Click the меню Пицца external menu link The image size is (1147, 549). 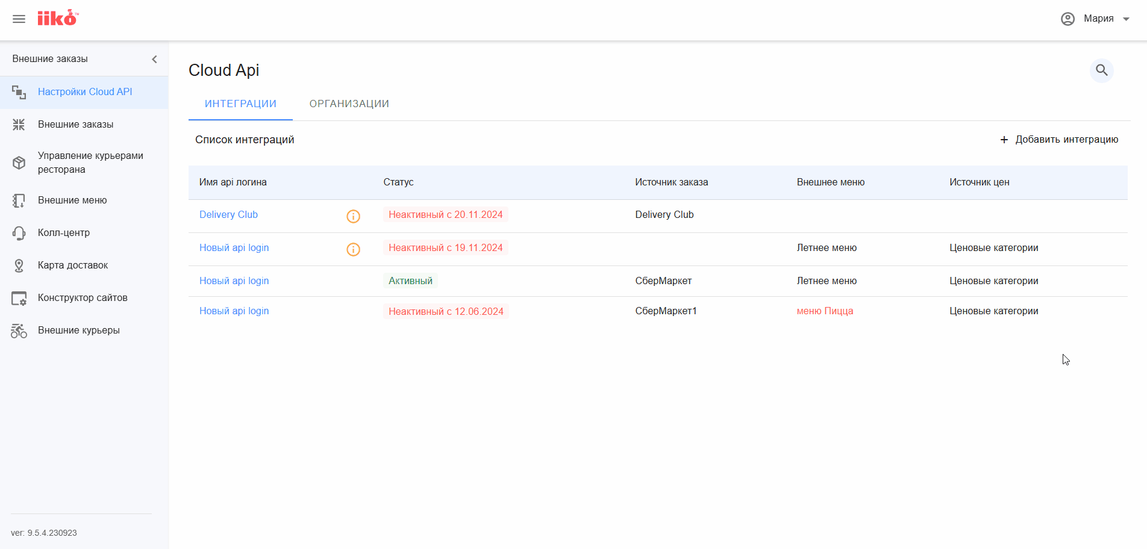(x=825, y=311)
